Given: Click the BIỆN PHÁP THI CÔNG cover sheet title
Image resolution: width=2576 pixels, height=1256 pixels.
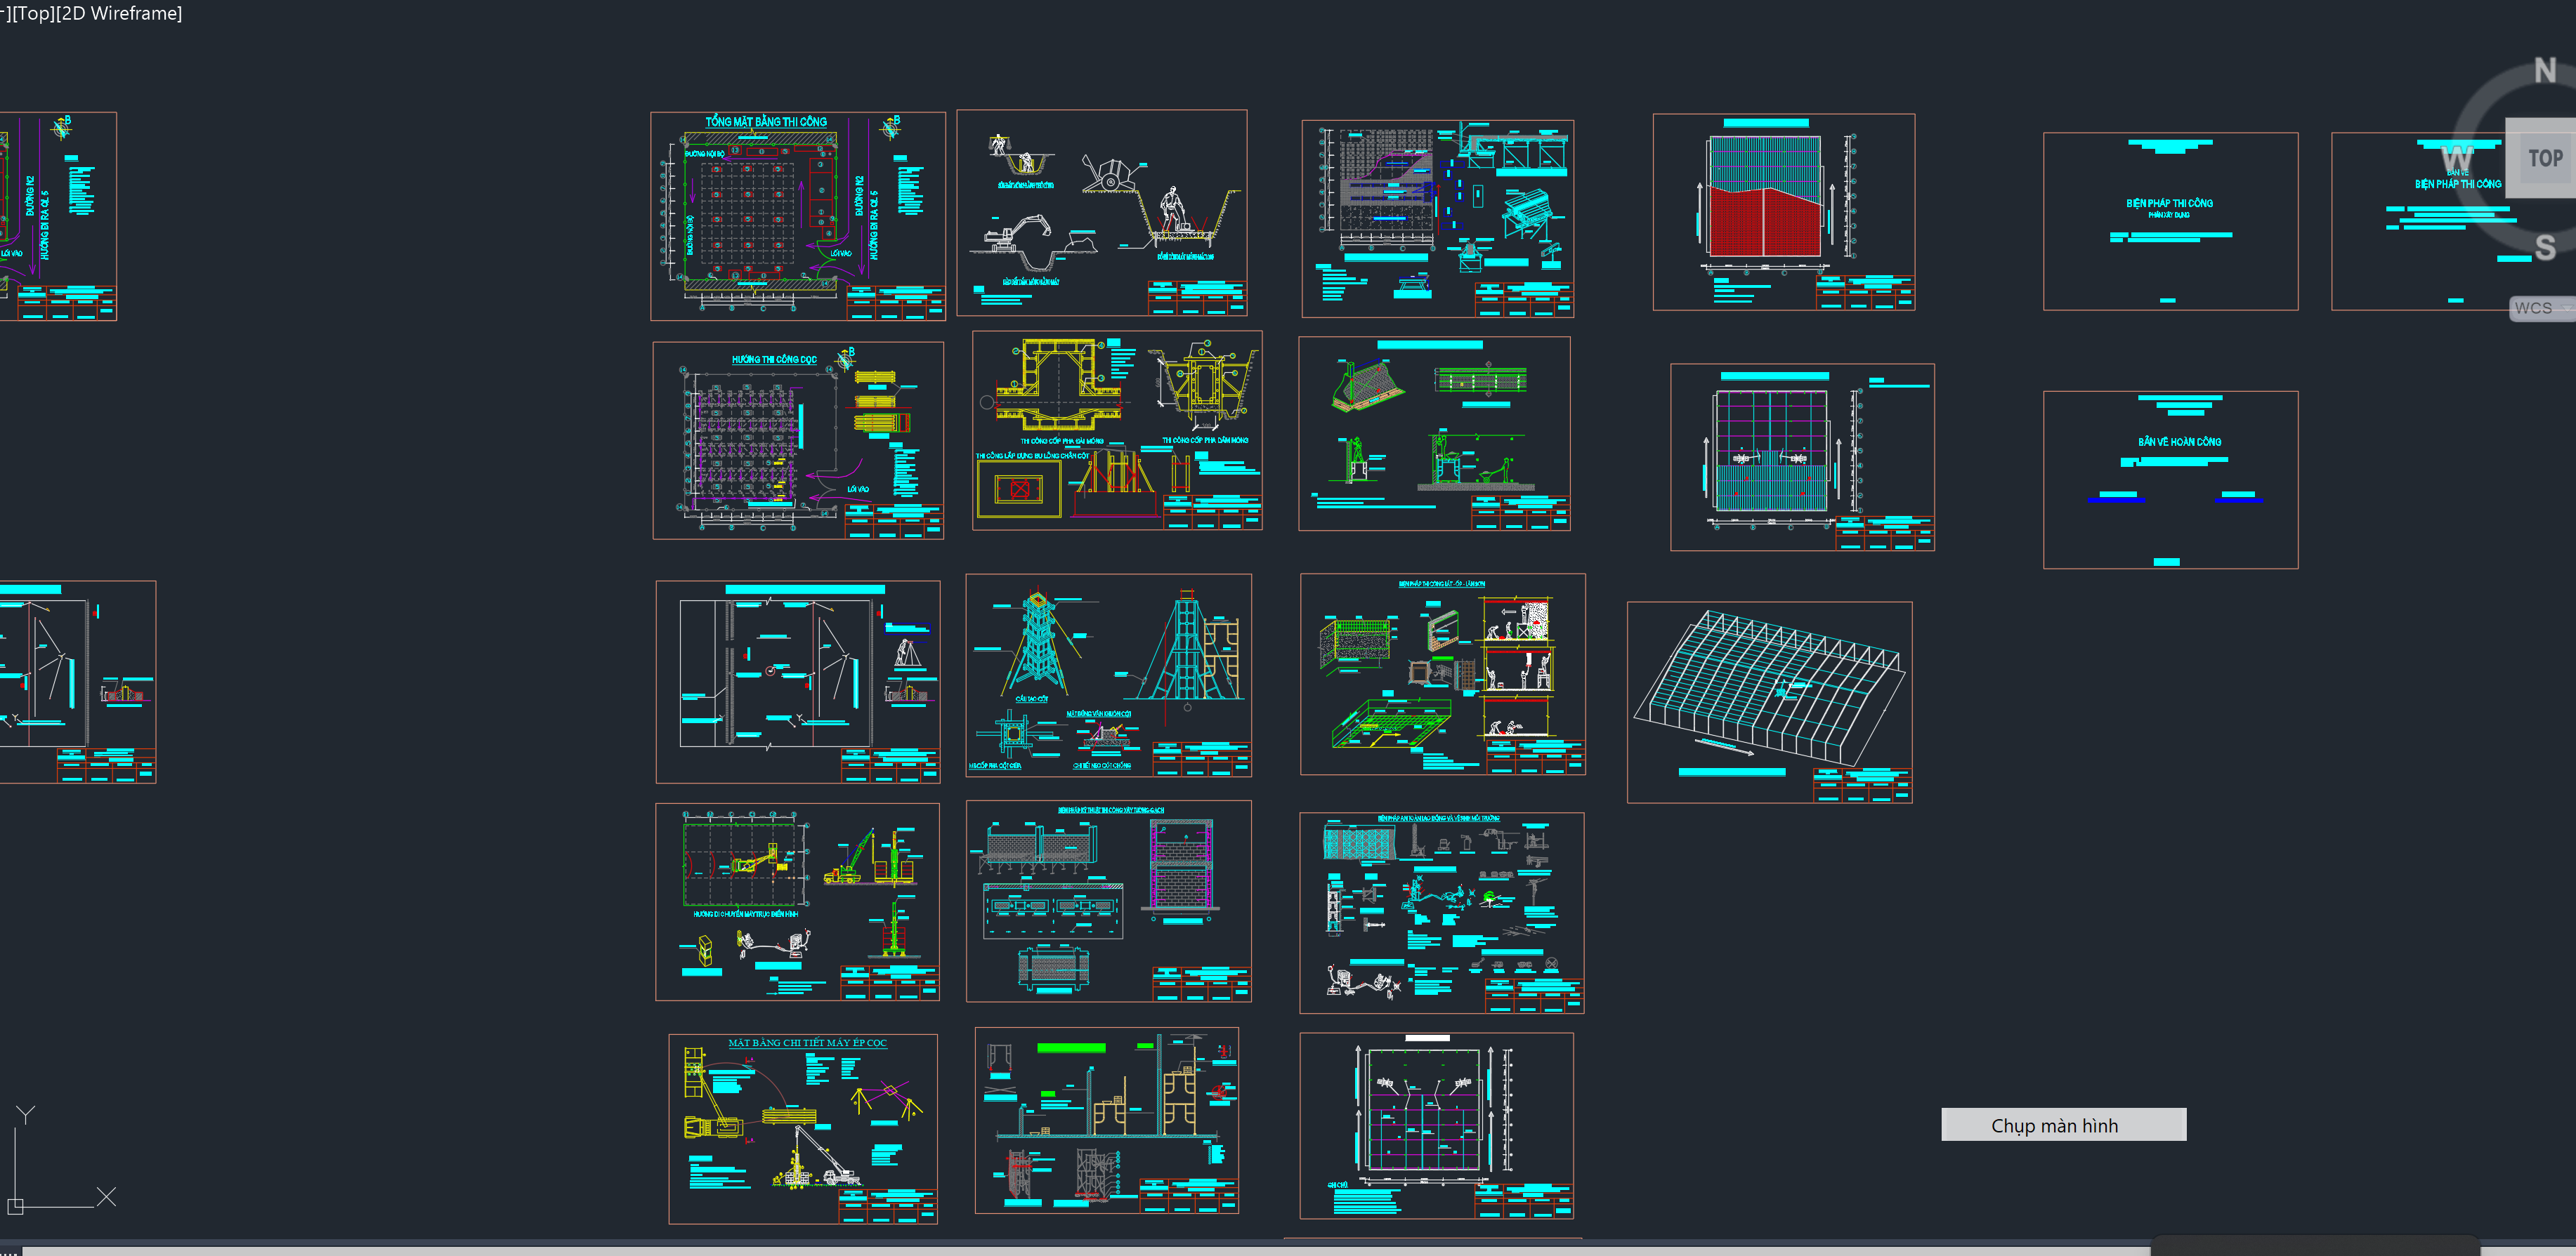Looking at the screenshot, I should coord(2169,203).
